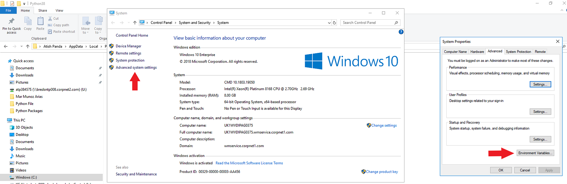Click Control Panel in the breadcrumb path
Viewport: 567px width, 184px height.
click(161, 22)
